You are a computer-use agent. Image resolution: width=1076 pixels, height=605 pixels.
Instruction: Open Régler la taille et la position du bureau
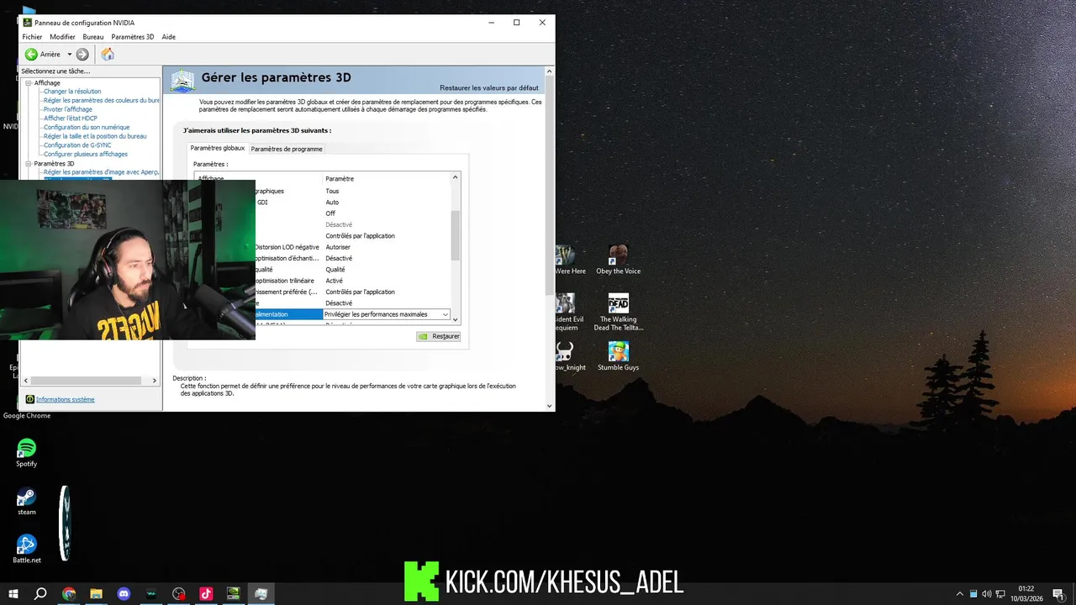tap(95, 136)
